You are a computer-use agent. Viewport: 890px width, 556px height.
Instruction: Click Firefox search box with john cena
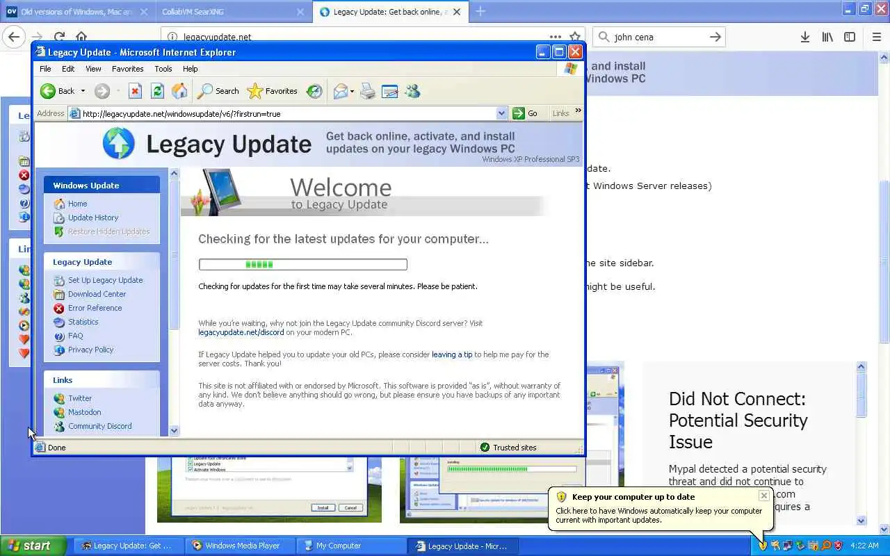coord(659,37)
